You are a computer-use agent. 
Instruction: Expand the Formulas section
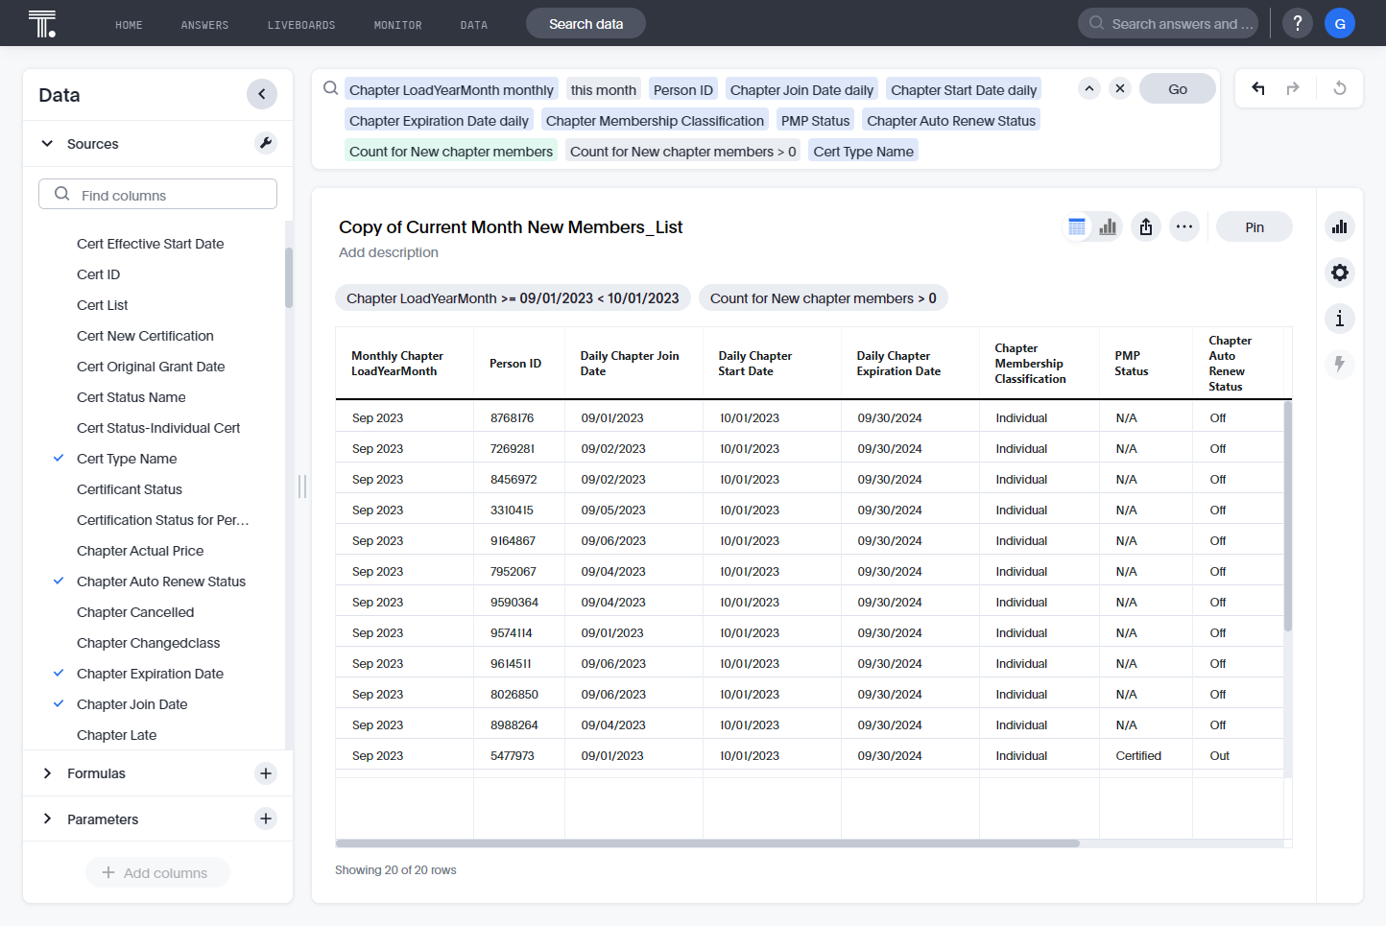tap(47, 773)
